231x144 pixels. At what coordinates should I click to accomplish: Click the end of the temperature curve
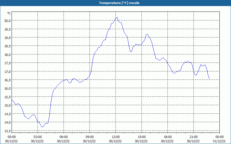point(210,79)
